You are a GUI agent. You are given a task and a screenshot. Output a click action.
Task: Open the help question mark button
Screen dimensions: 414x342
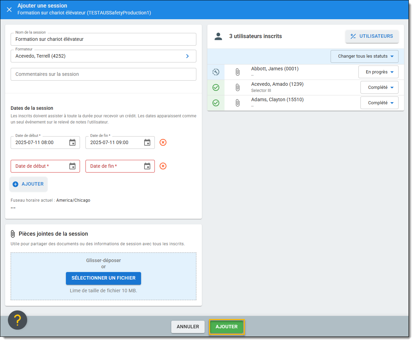click(x=18, y=320)
